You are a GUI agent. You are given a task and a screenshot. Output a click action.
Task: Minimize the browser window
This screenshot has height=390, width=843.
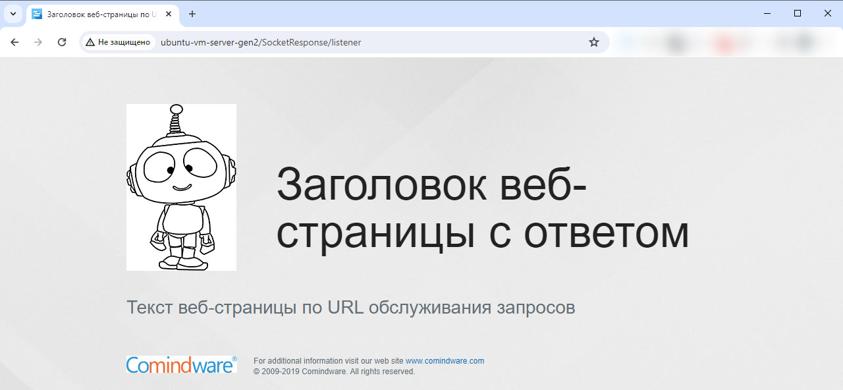click(767, 13)
